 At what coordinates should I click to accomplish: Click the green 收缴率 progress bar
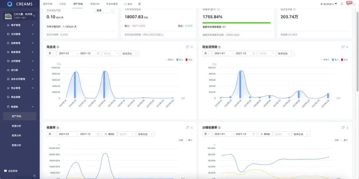236,23
